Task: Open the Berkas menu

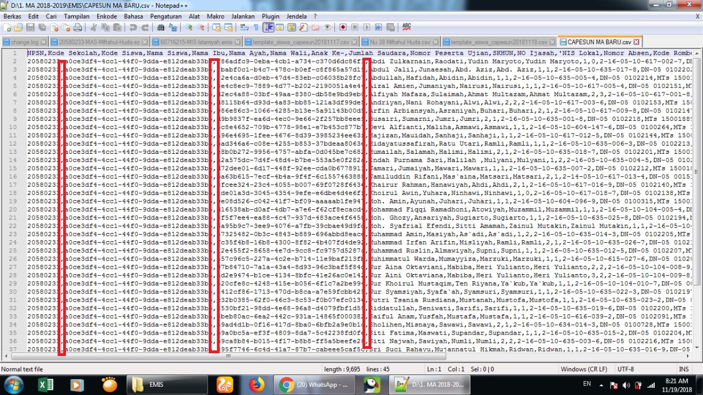Action: pyautogui.click(x=12, y=16)
